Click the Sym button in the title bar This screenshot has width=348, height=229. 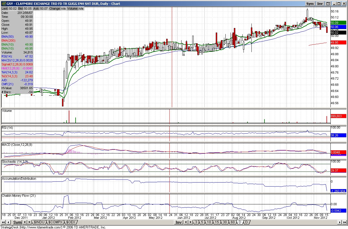tap(310, 4)
